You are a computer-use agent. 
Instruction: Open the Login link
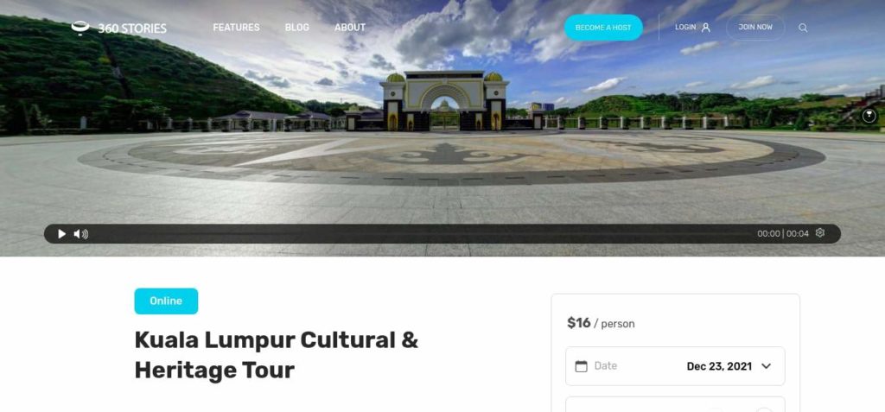pos(685,27)
